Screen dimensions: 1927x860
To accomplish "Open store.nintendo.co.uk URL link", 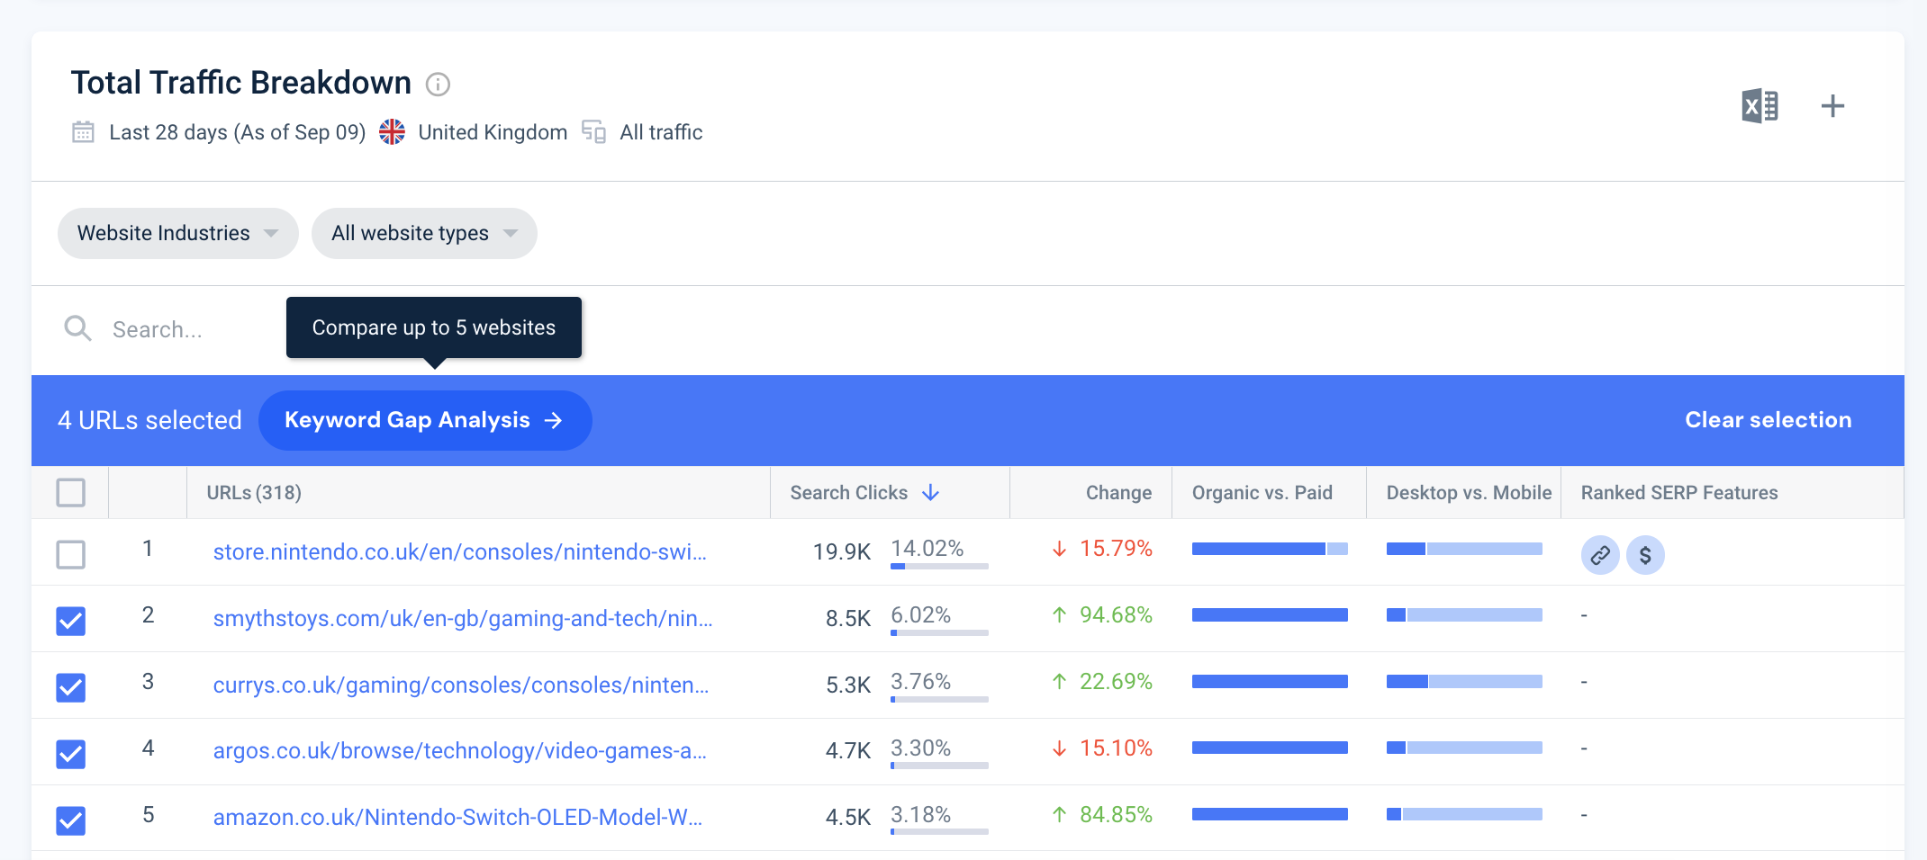I will [x=460, y=551].
